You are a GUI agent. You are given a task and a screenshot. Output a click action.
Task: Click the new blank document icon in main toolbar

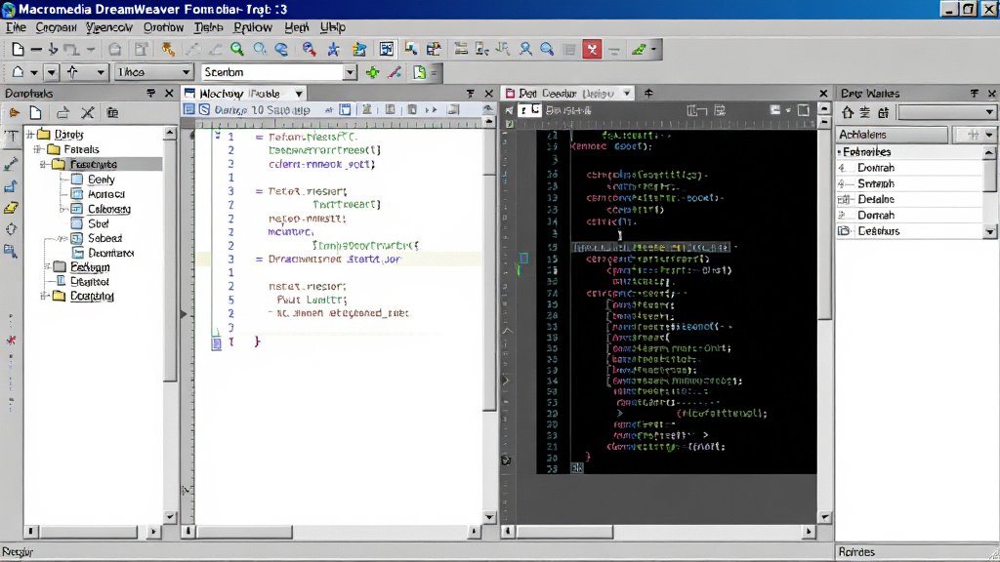pyautogui.click(x=18, y=49)
